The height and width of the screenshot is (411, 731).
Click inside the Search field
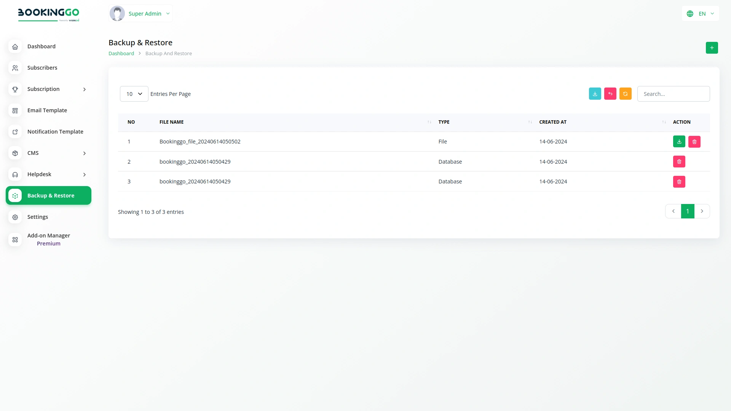(673, 94)
